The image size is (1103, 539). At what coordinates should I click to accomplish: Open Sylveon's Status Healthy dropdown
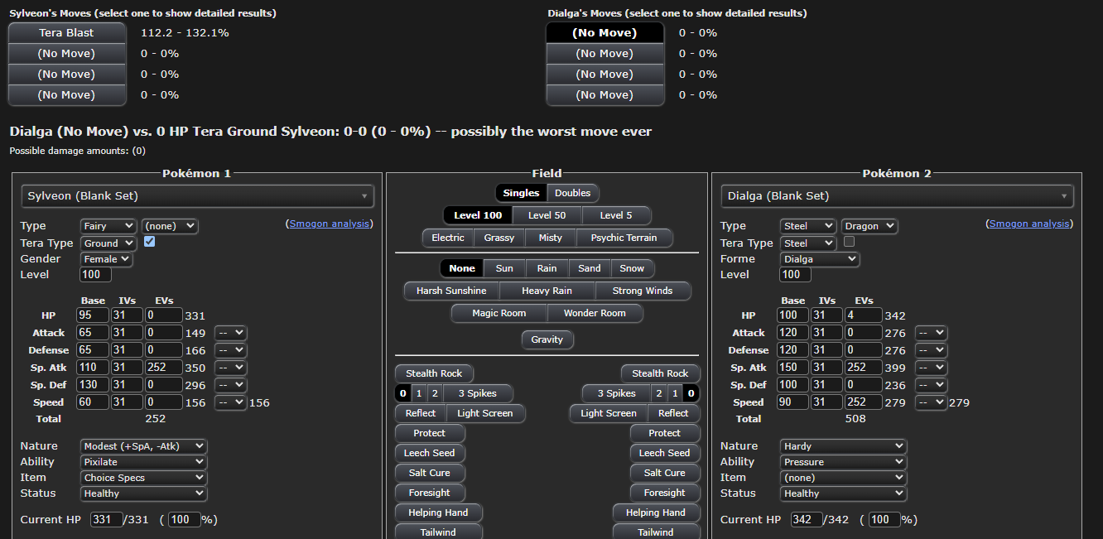[x=143, y=493]
